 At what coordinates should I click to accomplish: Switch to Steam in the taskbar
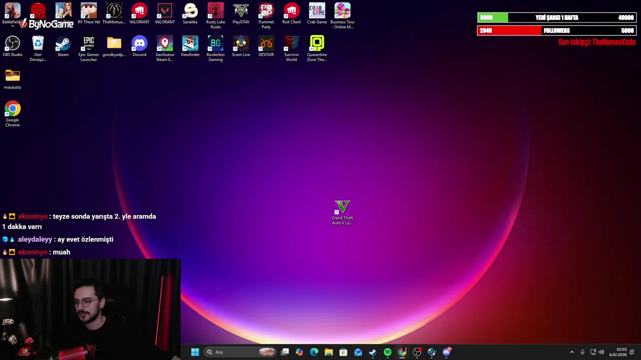[373, 352]
